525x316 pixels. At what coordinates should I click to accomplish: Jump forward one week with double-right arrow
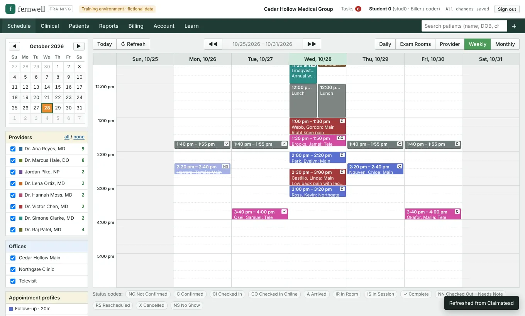pyautogui.click(x=312, y=44)
